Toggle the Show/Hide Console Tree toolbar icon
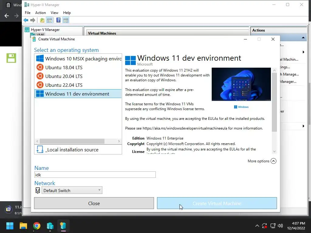Image resolution: width=311 pixels, height=233 pixels. [50, 20]
